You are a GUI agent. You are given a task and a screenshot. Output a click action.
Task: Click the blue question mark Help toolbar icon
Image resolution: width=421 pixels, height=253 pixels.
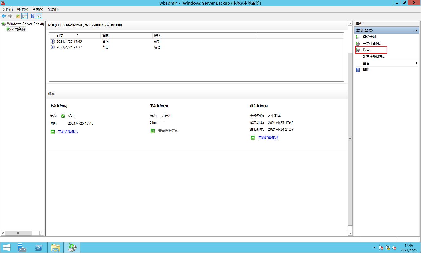pos(32,16)
